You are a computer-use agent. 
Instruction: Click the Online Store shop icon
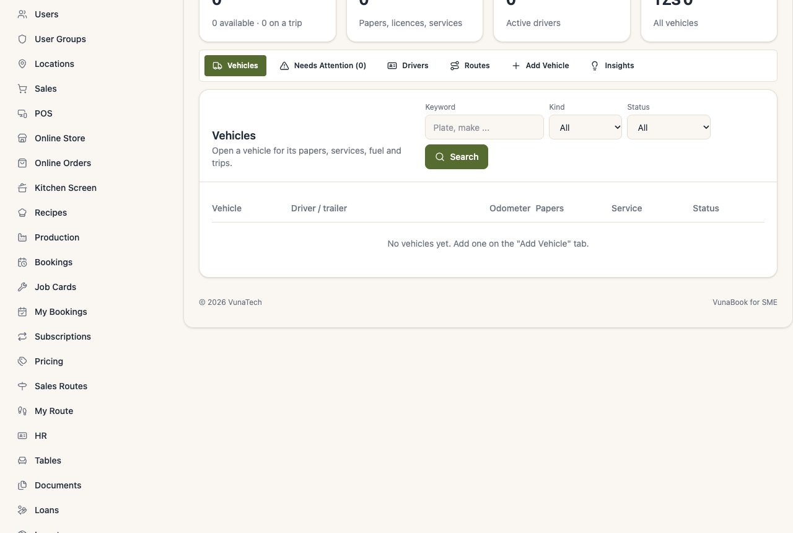pyautogui.click(x=22, y=138)
